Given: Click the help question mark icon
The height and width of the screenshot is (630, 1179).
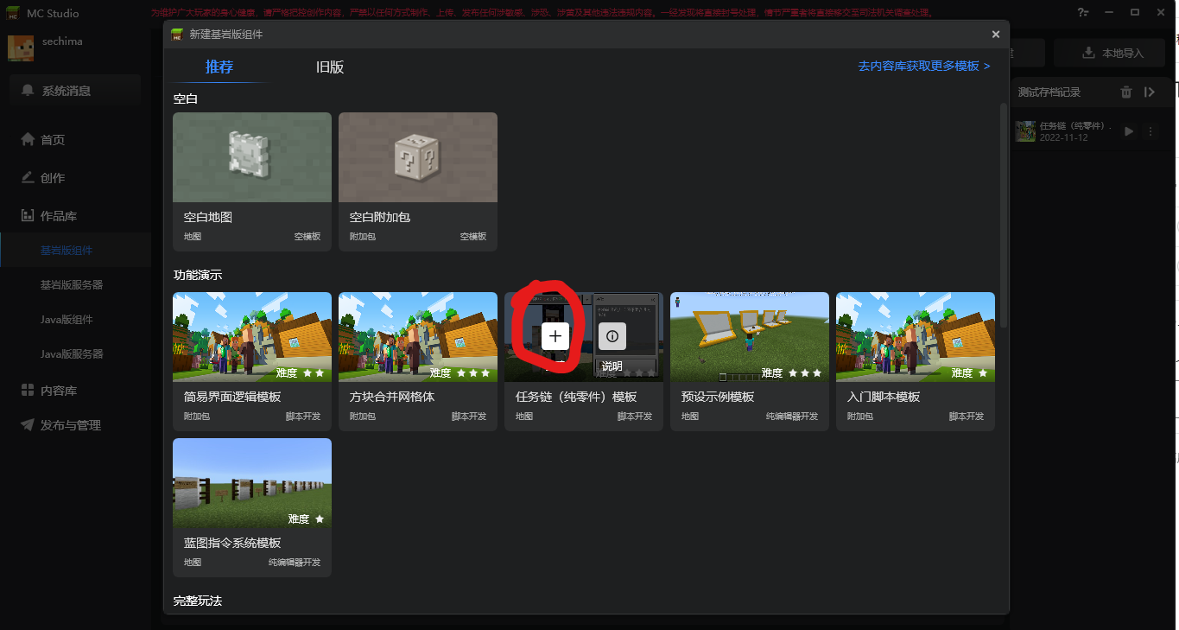Looking at the screenshot, I should 1083,11.
